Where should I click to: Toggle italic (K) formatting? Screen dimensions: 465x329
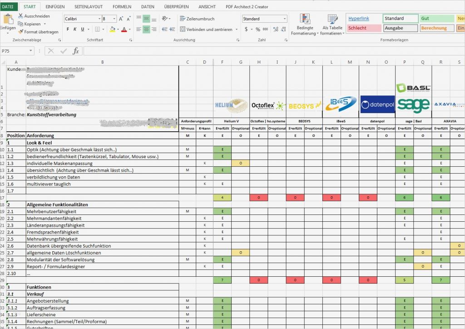coord(75,29)
